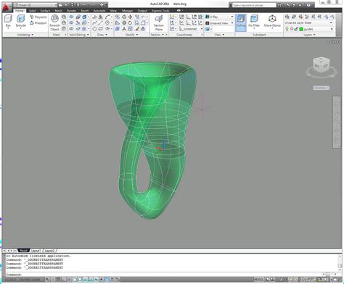The image size is (344, 284).
Task: Open the Section Plane tool
Action: (159, 22)
